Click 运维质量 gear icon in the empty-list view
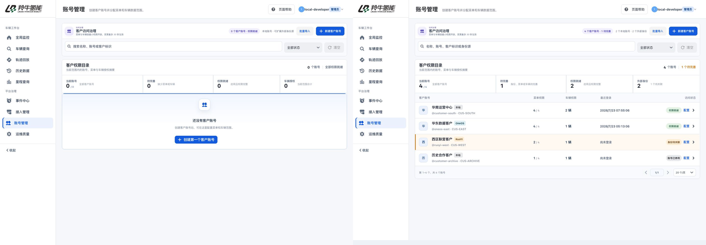Viewport: 706px width, 245px height. pyautogui.click(x=9, y=134)
